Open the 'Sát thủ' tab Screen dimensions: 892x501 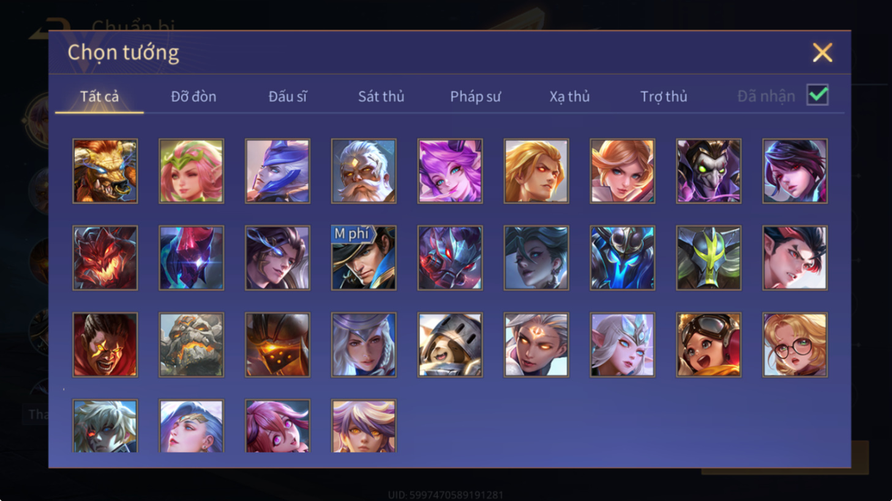click(381, 96)
